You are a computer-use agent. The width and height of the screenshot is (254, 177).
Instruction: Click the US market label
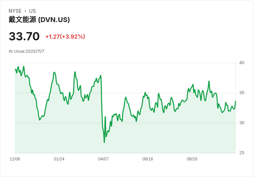32,11
